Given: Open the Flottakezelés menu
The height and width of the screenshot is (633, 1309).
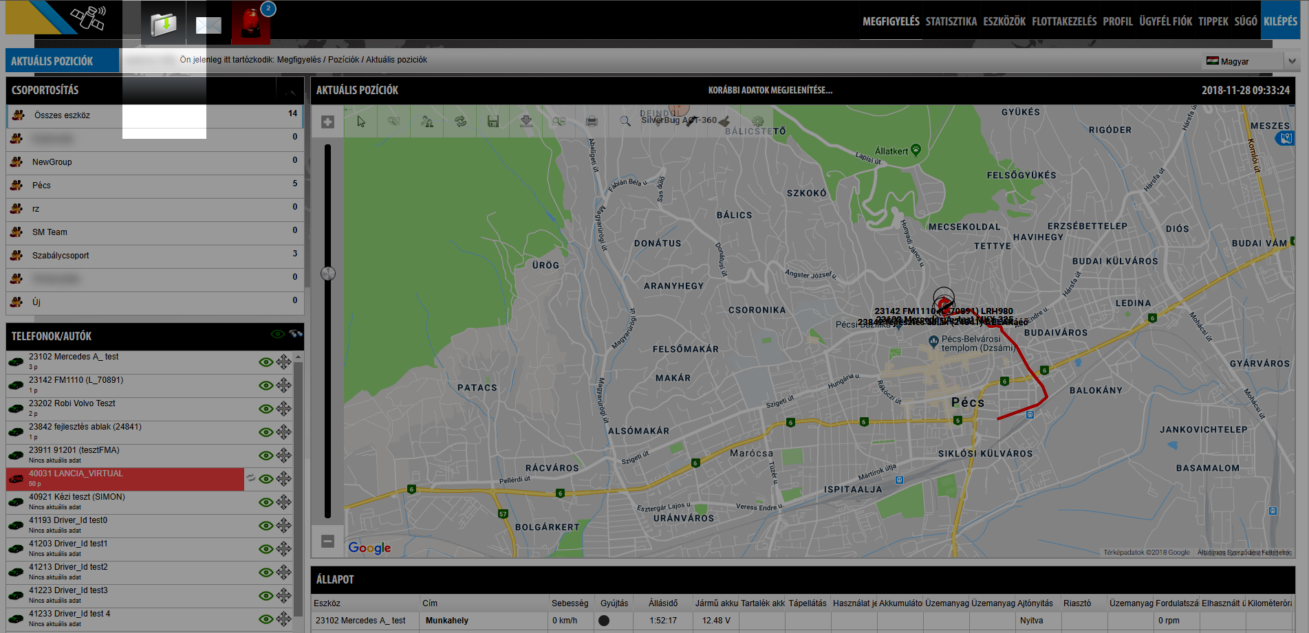Looking at the screenshot, I should click(x=1063, y=21).
